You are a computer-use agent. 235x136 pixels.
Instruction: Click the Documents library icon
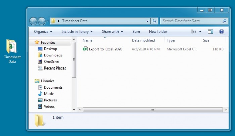(x=40, y=87)
